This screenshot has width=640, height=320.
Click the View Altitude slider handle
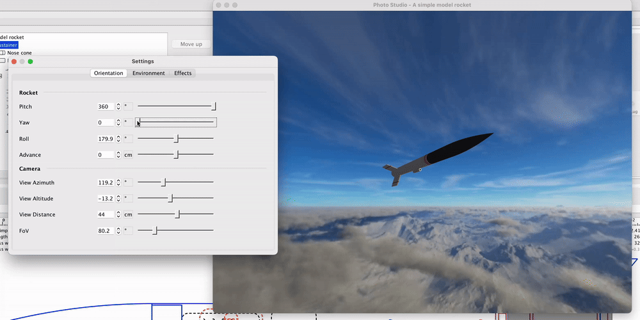pyautogui.click(x=170, y=198)
